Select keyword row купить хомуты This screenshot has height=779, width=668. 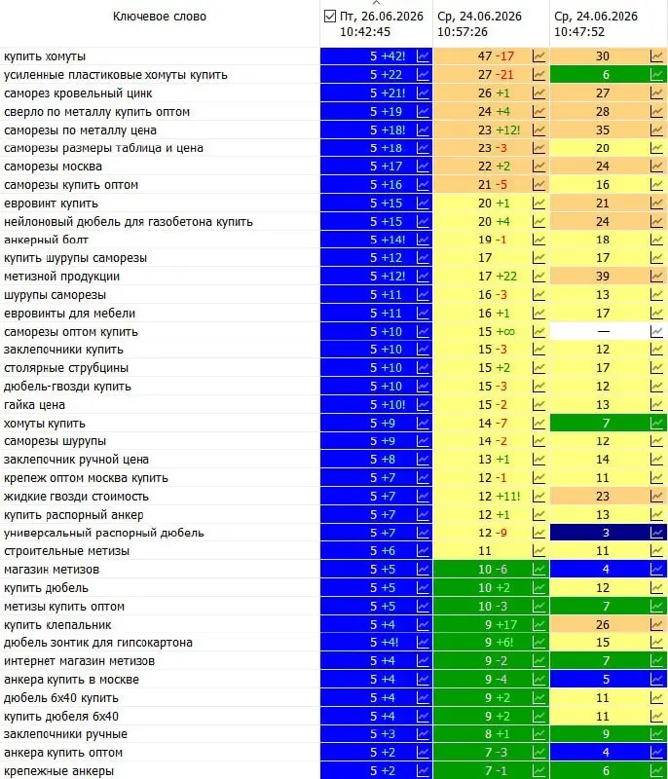point(45,56)
